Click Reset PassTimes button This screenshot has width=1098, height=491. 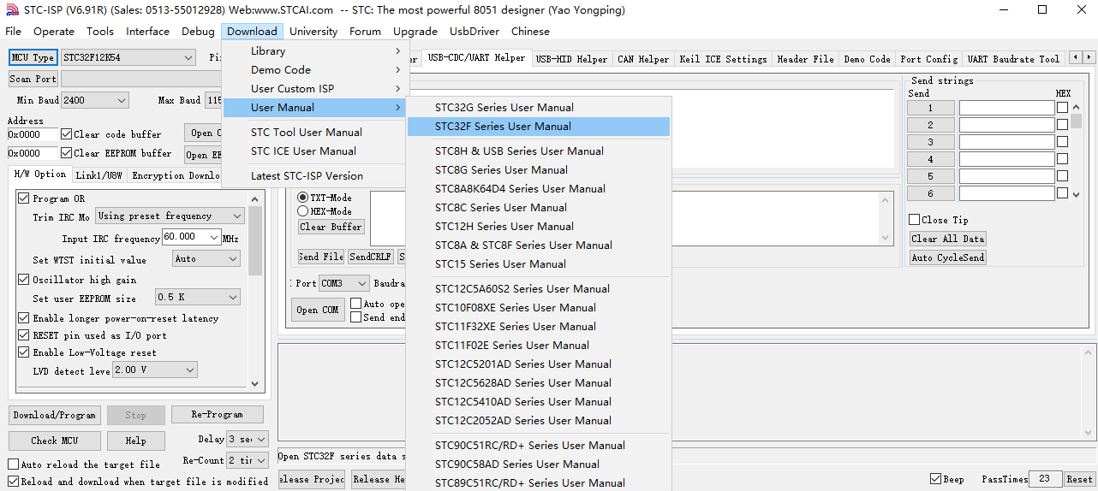(1080, 480)
